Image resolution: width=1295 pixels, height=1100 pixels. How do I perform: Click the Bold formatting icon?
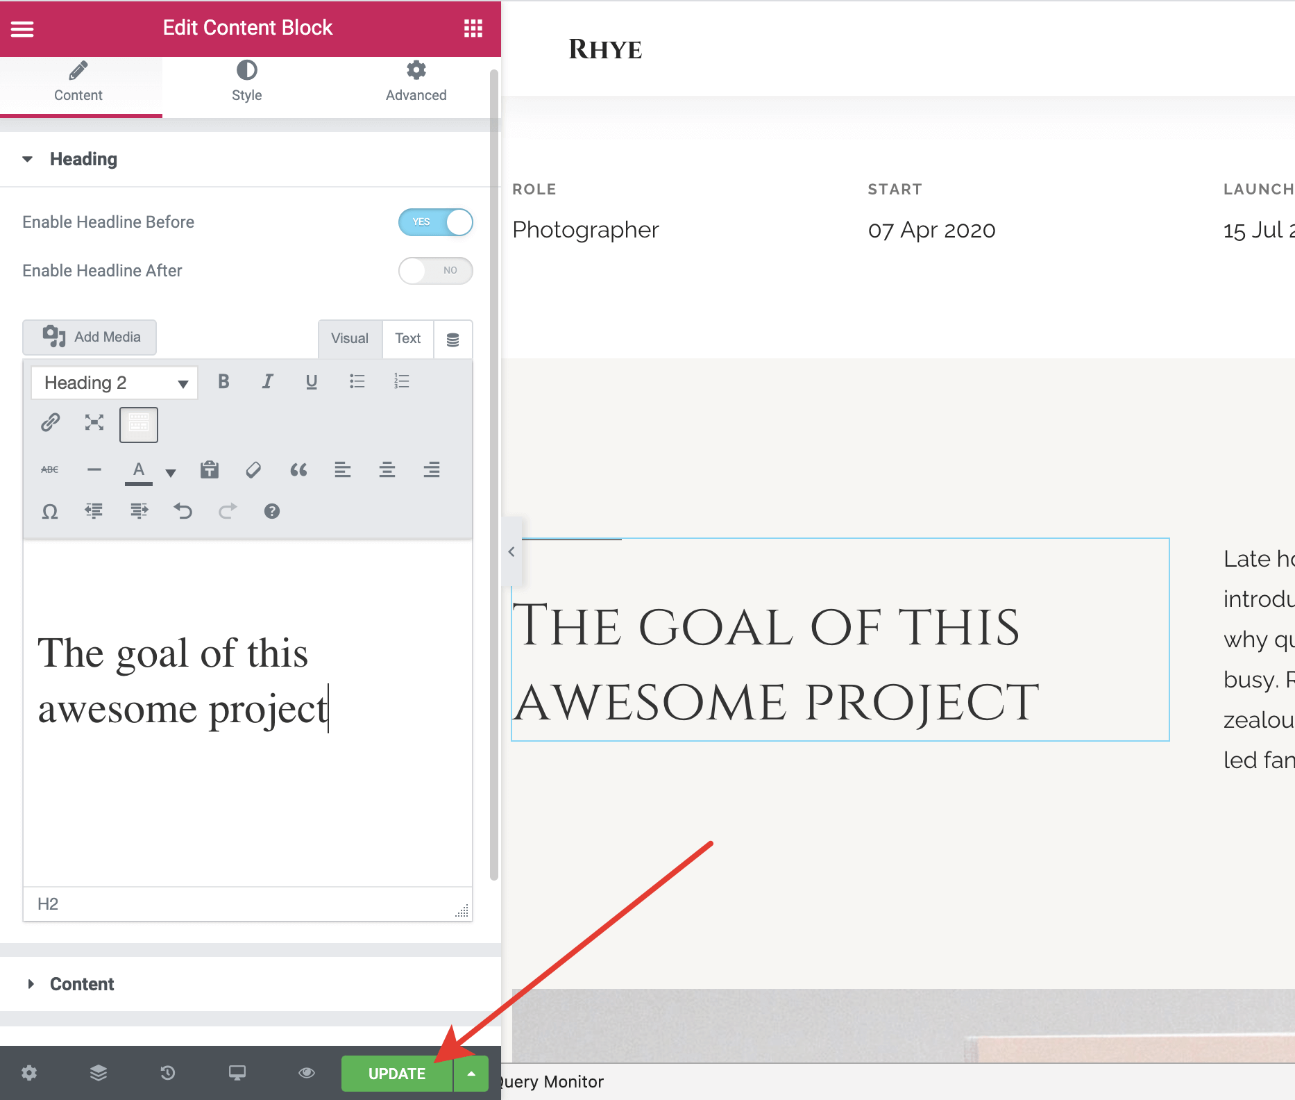click(x=223, y=381)
